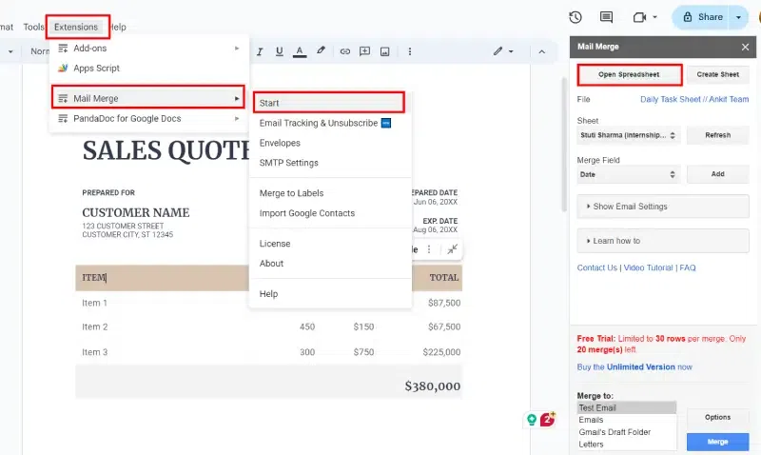Click the Open Spreadsheet button
Screen dimensions: 761x455
click(629, 75)
